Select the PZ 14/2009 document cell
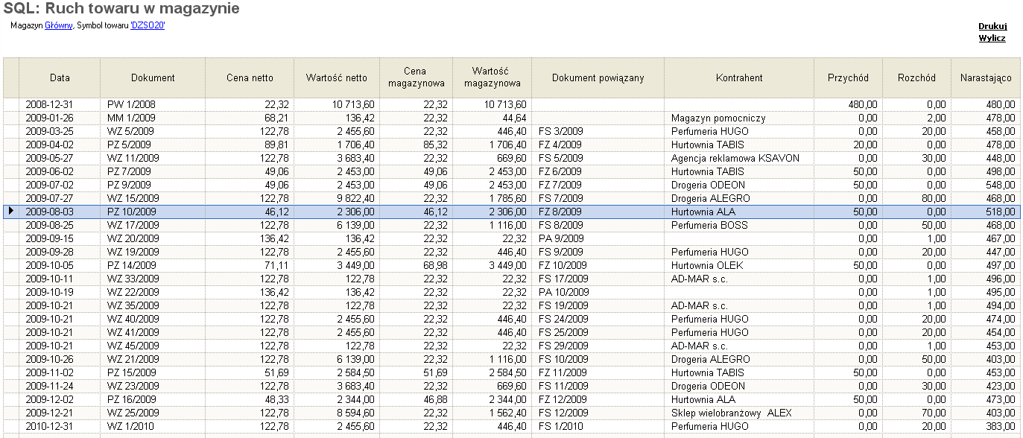 click(153, 265)
